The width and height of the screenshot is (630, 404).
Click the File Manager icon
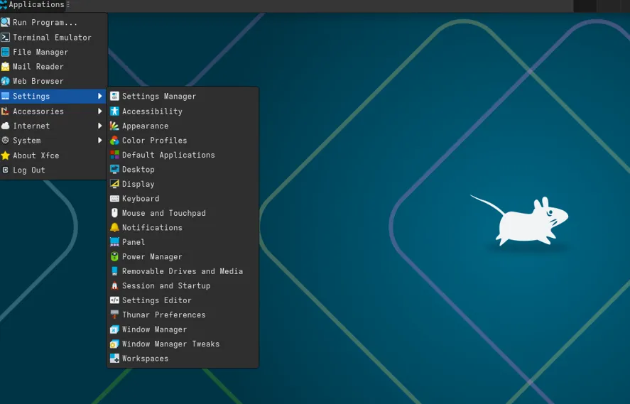(5, 52)
